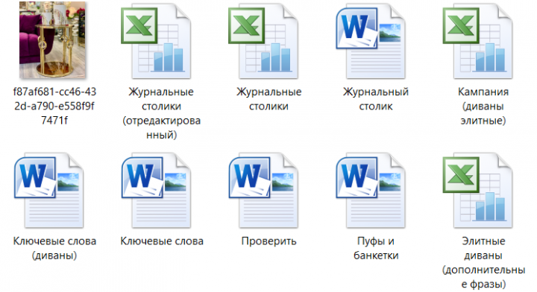Select Word document Проверить
537x292 pixels.
263,191
